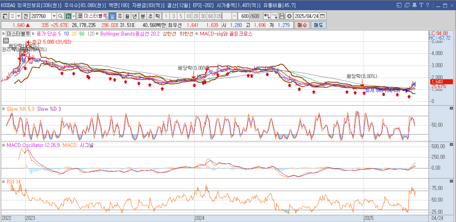Close the MACD Oscillator panel
Viewport: 456px width, 222px height.
[451, 144]
